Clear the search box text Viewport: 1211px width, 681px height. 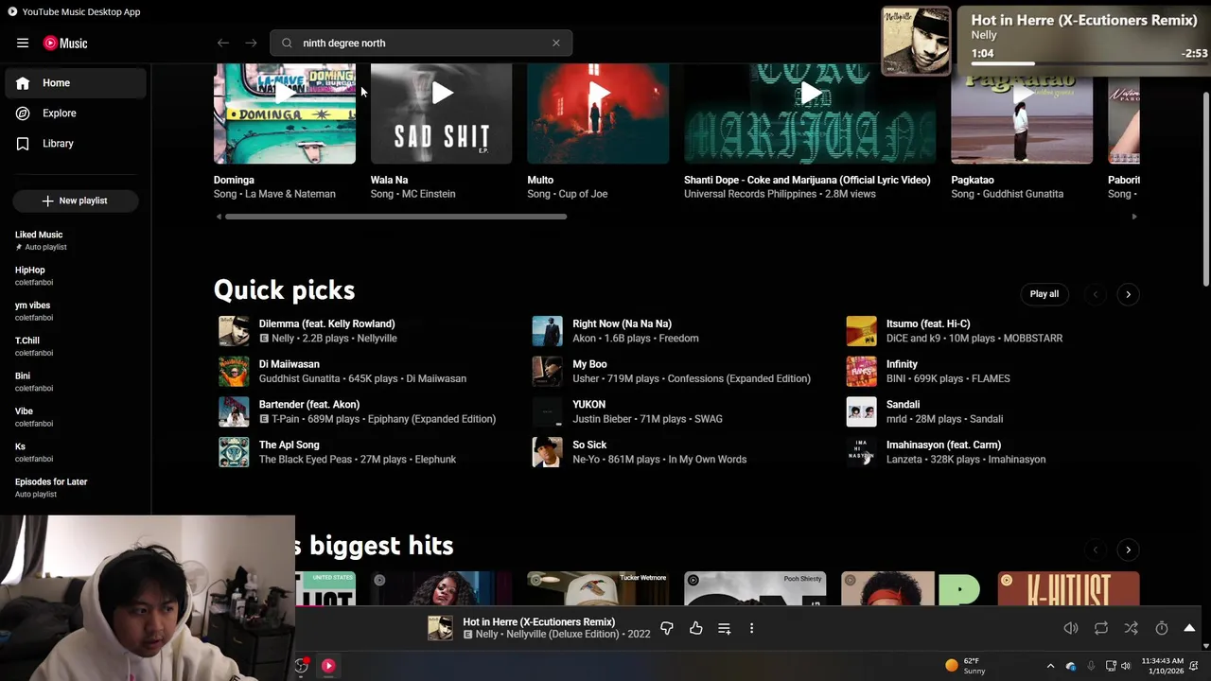(x=556, y=43)
